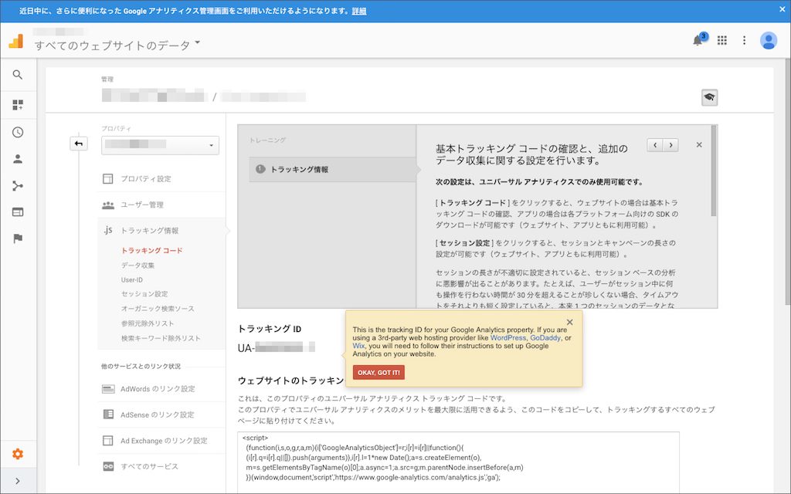This screenshot has height=494, width=791.
Task: Click the GoDaddy link in tooltip
Action: tap(545, 338)
